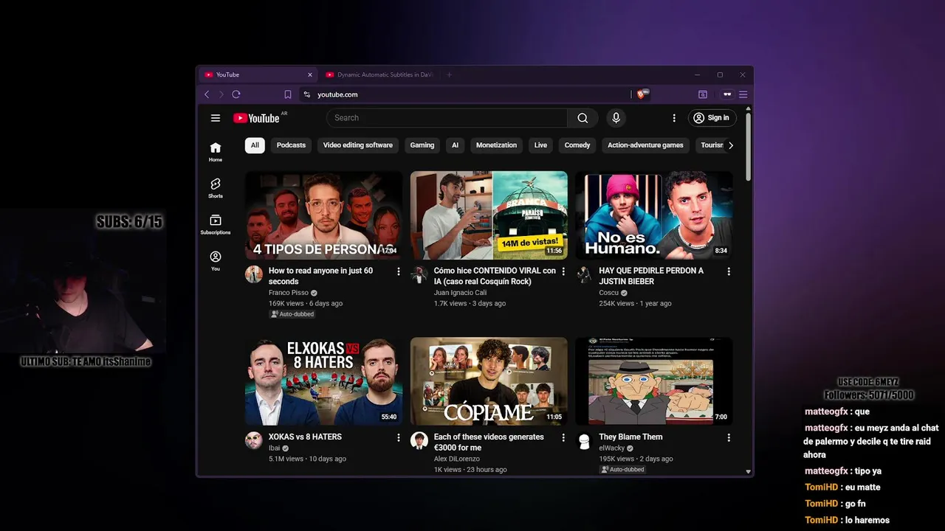This screenshot has width=945, height=531.
Task: Select the Gaming filter chip
Action: pyautogui.click(x=422, y=145)
